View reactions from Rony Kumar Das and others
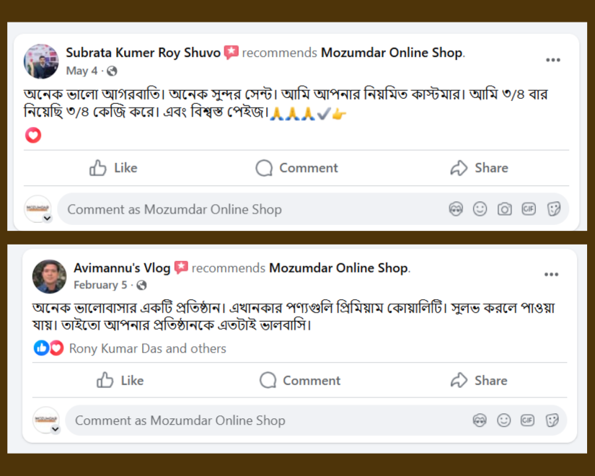The height and width of the screenshot is (476, 595). 147,348
